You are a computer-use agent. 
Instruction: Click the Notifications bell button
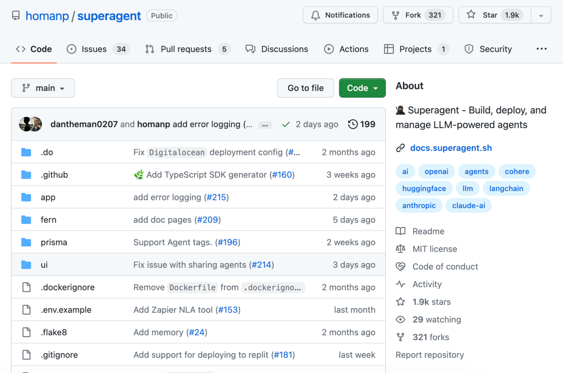point(340,15)
